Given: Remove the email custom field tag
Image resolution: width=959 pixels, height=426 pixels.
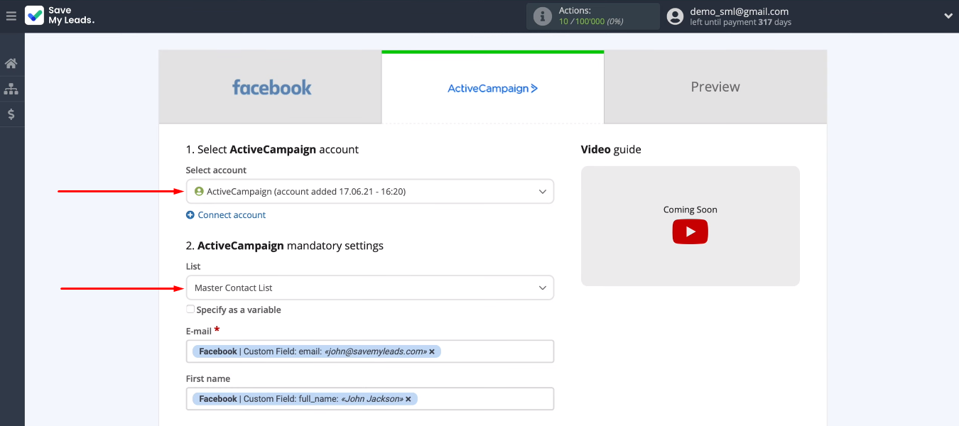Looking at the screenshot, I should (x=432, y=351).
